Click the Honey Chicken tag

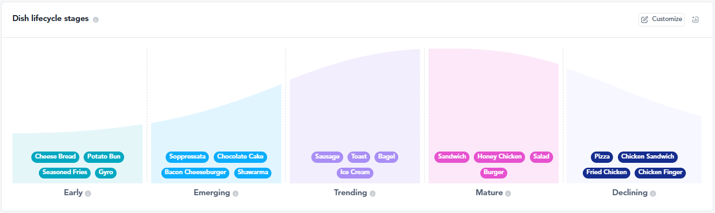(x=500, y=157)
